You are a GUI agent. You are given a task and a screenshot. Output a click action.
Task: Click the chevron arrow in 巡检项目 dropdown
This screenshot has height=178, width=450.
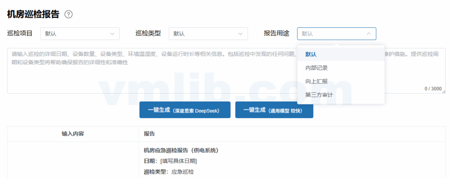click(x=112, y=33)
